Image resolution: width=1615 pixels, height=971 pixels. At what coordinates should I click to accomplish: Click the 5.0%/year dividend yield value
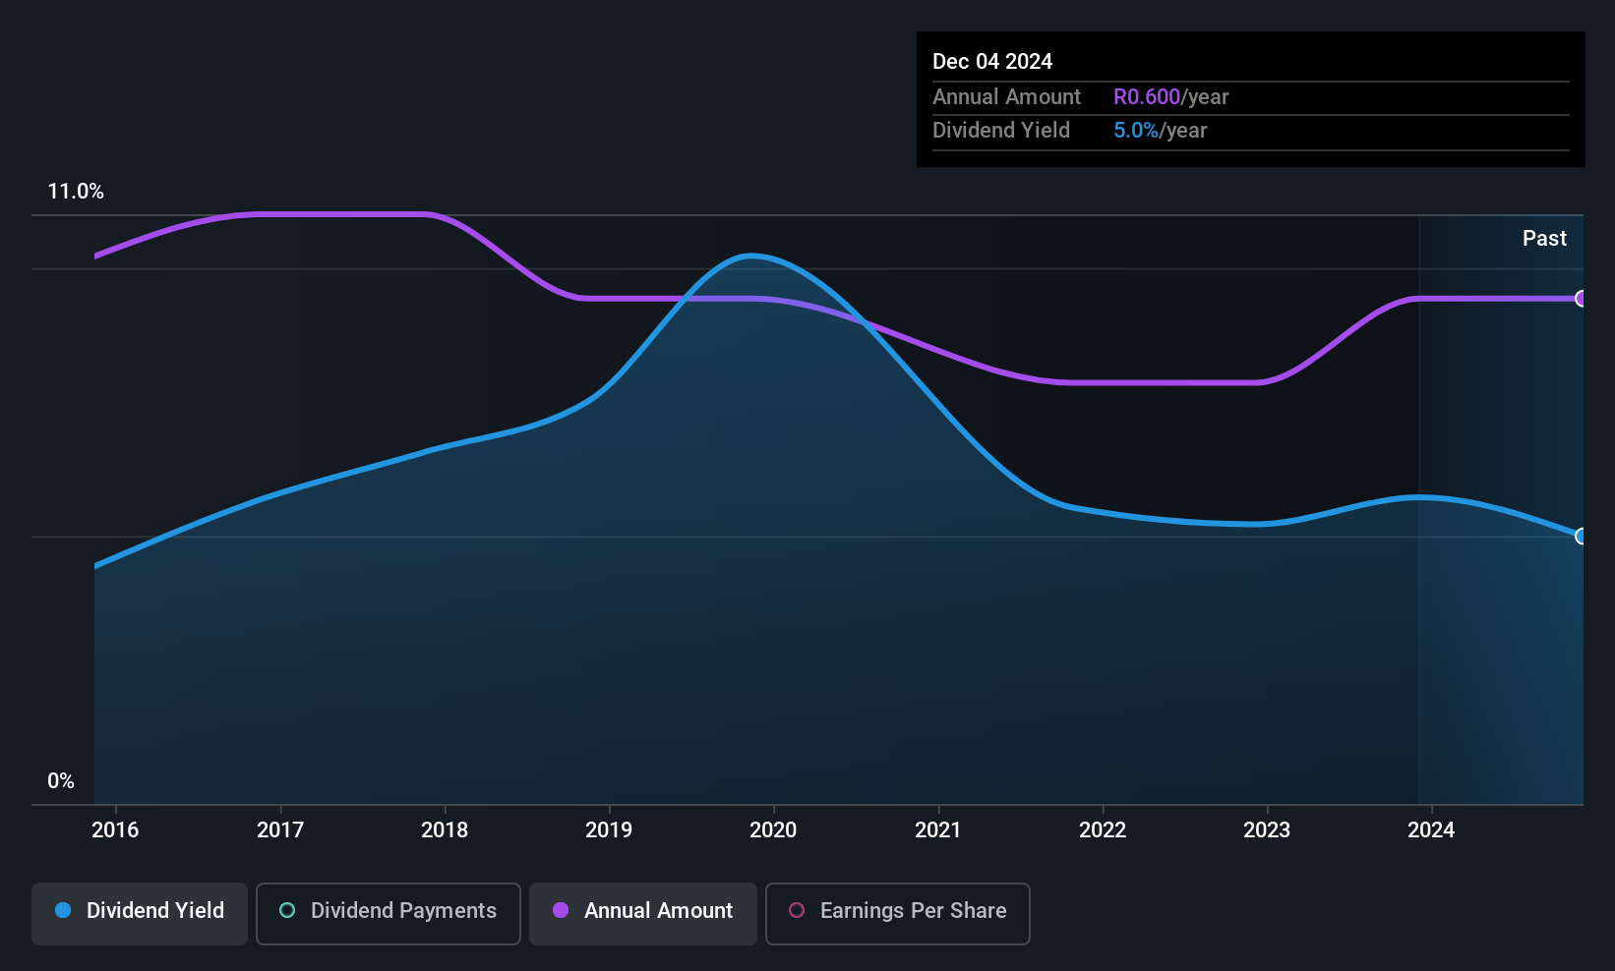point(1160,130)
